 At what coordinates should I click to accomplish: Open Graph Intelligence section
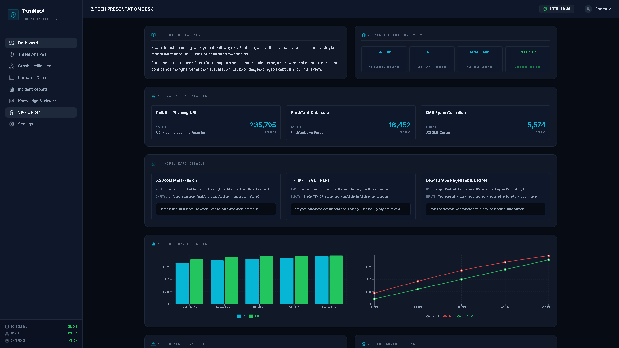coord(41,66)
